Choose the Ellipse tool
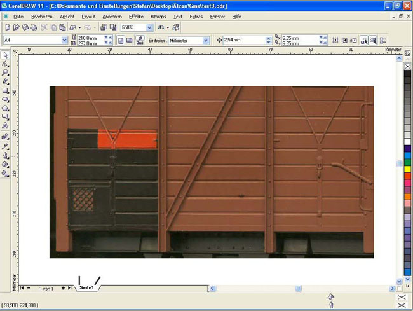Viewport: 413px width, 311px height. coord(6,99)
